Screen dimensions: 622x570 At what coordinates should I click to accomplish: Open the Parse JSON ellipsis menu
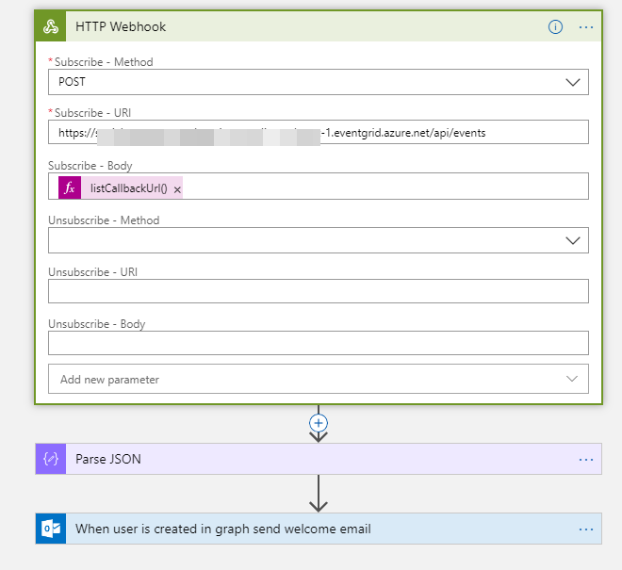(586, 460)
